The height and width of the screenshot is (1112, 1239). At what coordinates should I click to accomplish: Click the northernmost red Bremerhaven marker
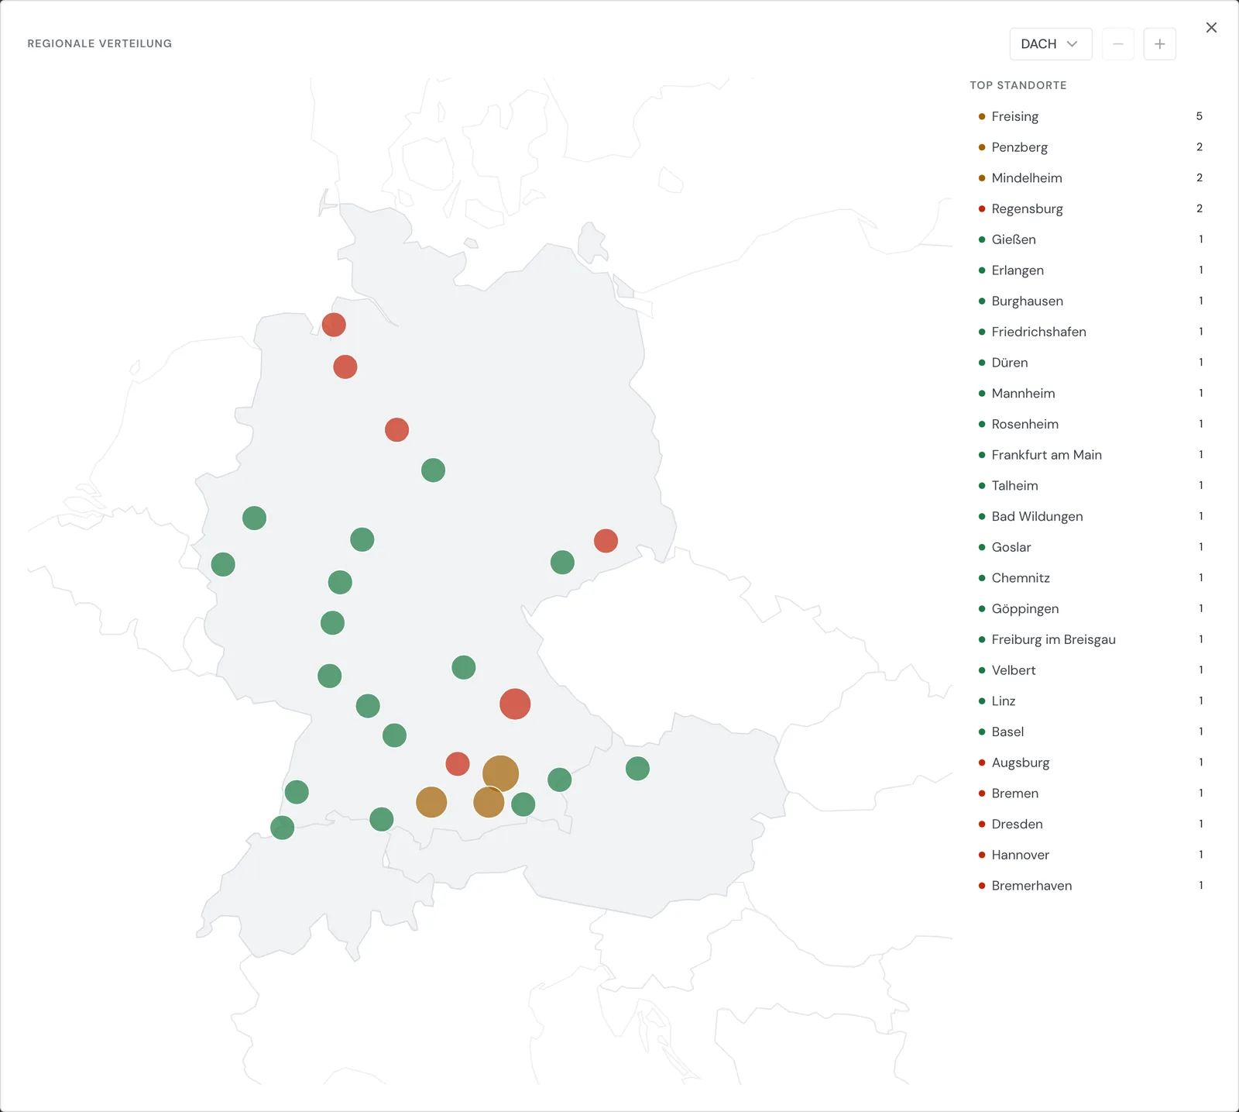(x=334, y=325)
